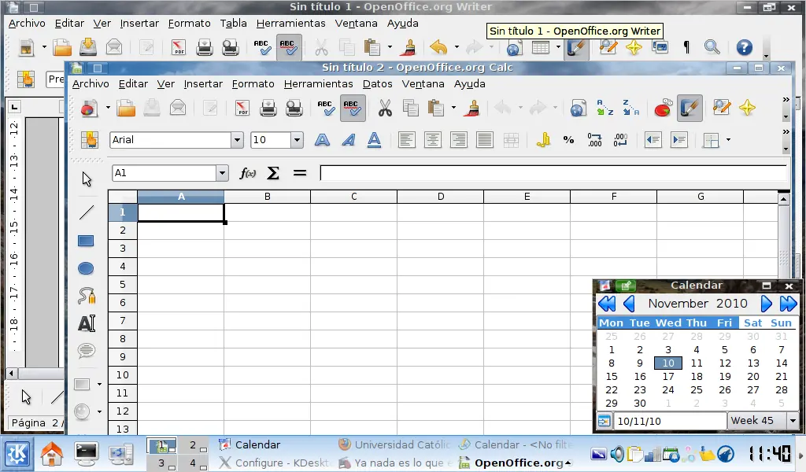Open Borders dropdown arrow in Calc
The image size is (806, 472).
(728, 140)
